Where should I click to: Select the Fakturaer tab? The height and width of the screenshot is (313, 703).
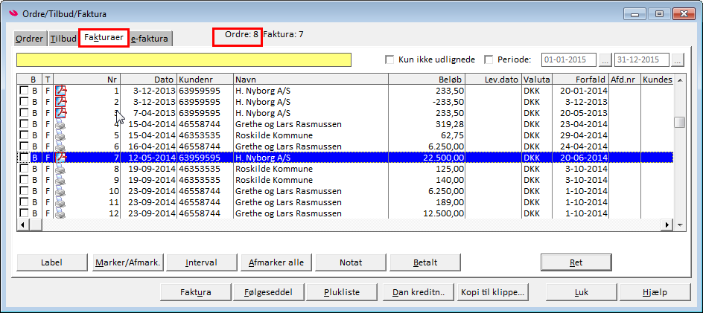[104, 38]
